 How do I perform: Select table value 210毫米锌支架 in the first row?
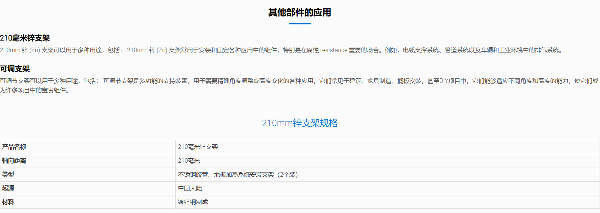[198, 147]
